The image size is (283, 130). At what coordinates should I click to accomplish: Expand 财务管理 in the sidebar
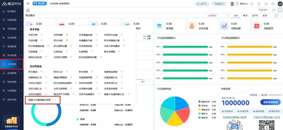point(12,82)
